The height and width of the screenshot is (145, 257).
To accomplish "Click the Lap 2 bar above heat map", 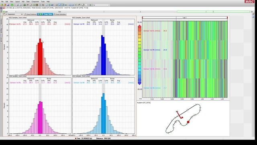I will [x=185, y=18].
